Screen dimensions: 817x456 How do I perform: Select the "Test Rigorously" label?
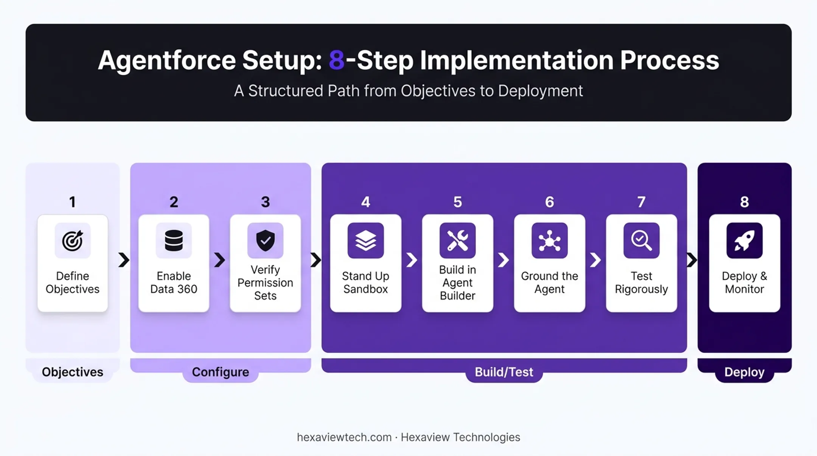click(x=641, y=282)
